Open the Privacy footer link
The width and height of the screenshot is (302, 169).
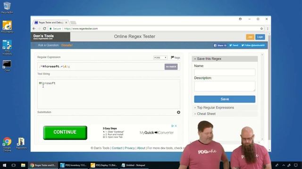coord(130,148)
